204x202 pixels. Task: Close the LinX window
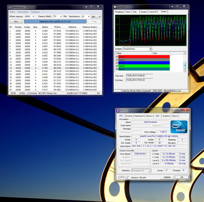98,7
